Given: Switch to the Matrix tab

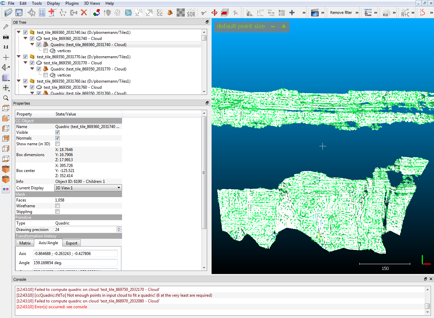Looking at the screenshot, I should pos(25,243).
